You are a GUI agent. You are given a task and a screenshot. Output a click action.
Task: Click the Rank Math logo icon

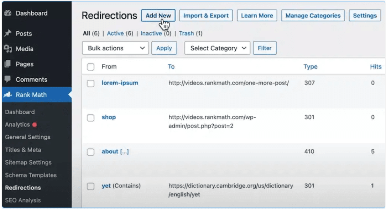(8, 94)
